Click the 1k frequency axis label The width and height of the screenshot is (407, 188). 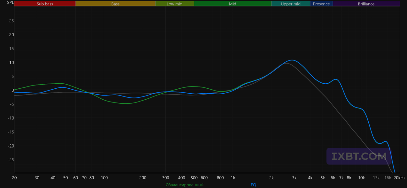tap(233, 178)
